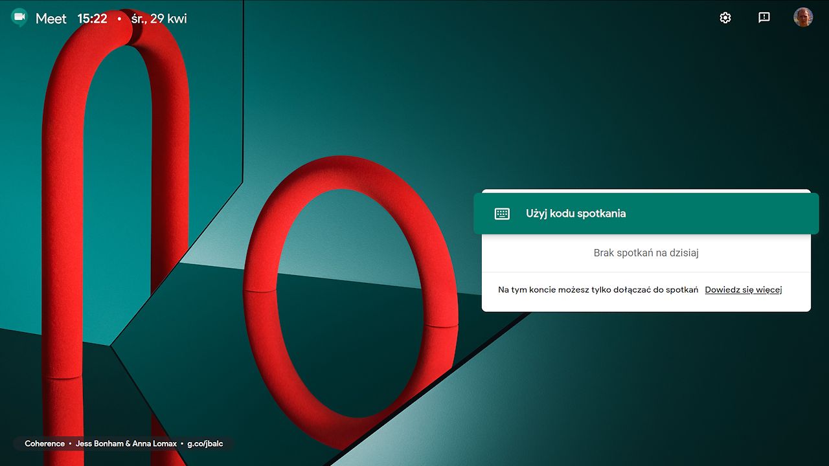Click the 'Coherence' wallpaper title
829x466 pixels.
(45, 444)
